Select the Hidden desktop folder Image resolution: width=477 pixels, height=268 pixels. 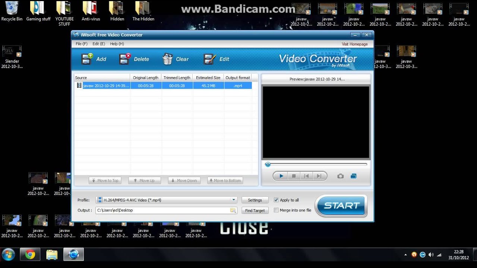point(117,11)
